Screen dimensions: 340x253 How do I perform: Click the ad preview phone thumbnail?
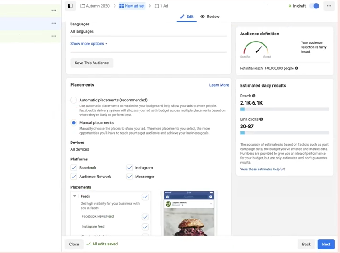(x=189, y=213)
